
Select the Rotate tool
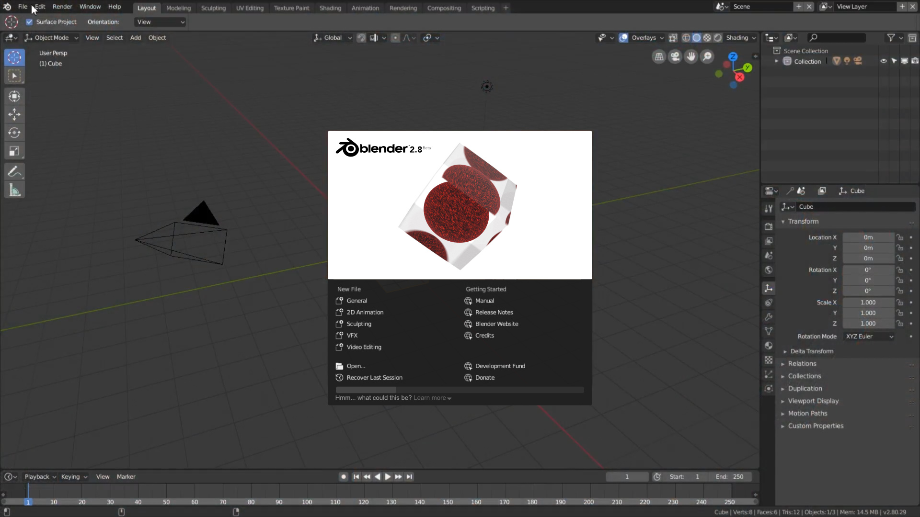(14, 133)
